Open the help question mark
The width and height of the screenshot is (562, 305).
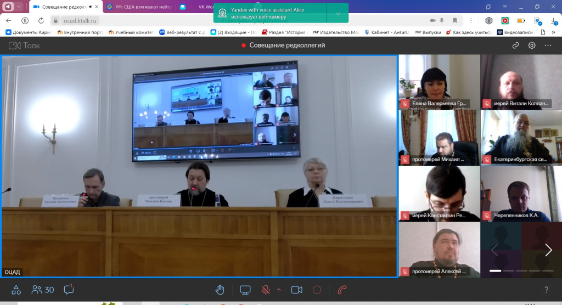click(x=546, y=290)
